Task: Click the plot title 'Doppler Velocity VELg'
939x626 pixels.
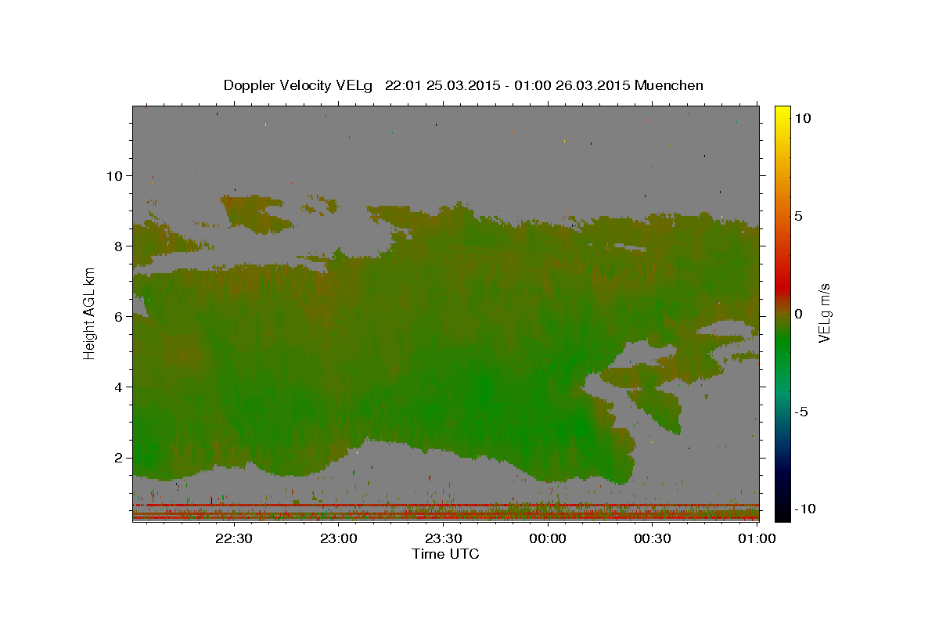Action: point(299,85)
